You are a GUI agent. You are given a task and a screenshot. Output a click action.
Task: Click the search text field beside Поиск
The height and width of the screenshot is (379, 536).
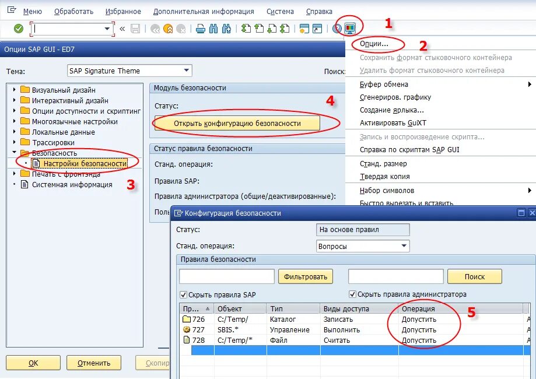396,276
